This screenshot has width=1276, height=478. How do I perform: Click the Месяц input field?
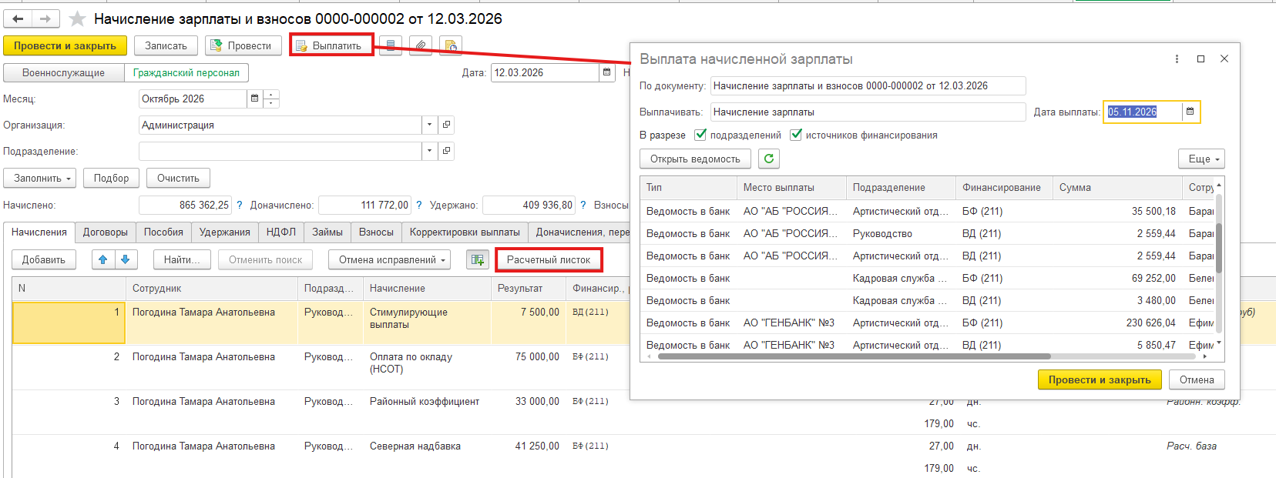[193, 99]
